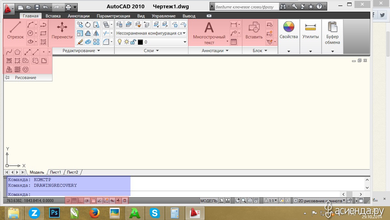The height and width of the screenshot is (220, 390).
Task: Open the Свойства panel button
Action: pyautogui.click(x=289, y=36)
